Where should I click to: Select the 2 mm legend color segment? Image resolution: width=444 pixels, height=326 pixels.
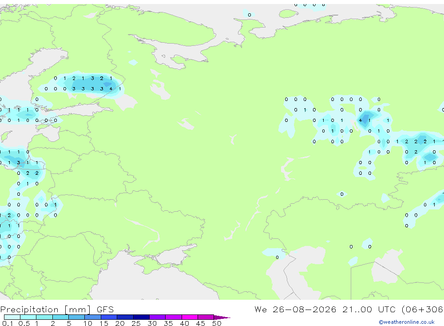click(x=60, y=317)
